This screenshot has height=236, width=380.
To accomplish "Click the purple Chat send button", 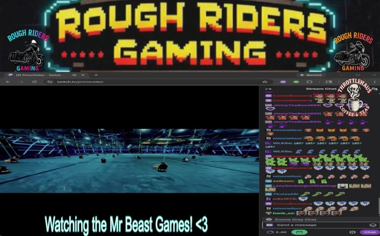I will click(x=369, y=232).
